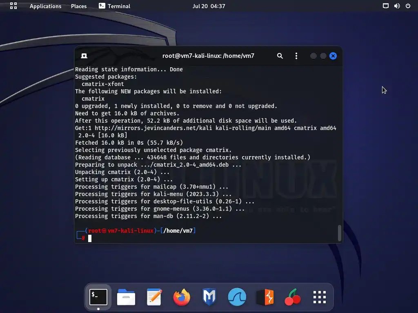Image resolution: width=418 pixels, height=313 pixels.
Task: Click the 'Suggested packages:' line
Action: click(106, 77)
